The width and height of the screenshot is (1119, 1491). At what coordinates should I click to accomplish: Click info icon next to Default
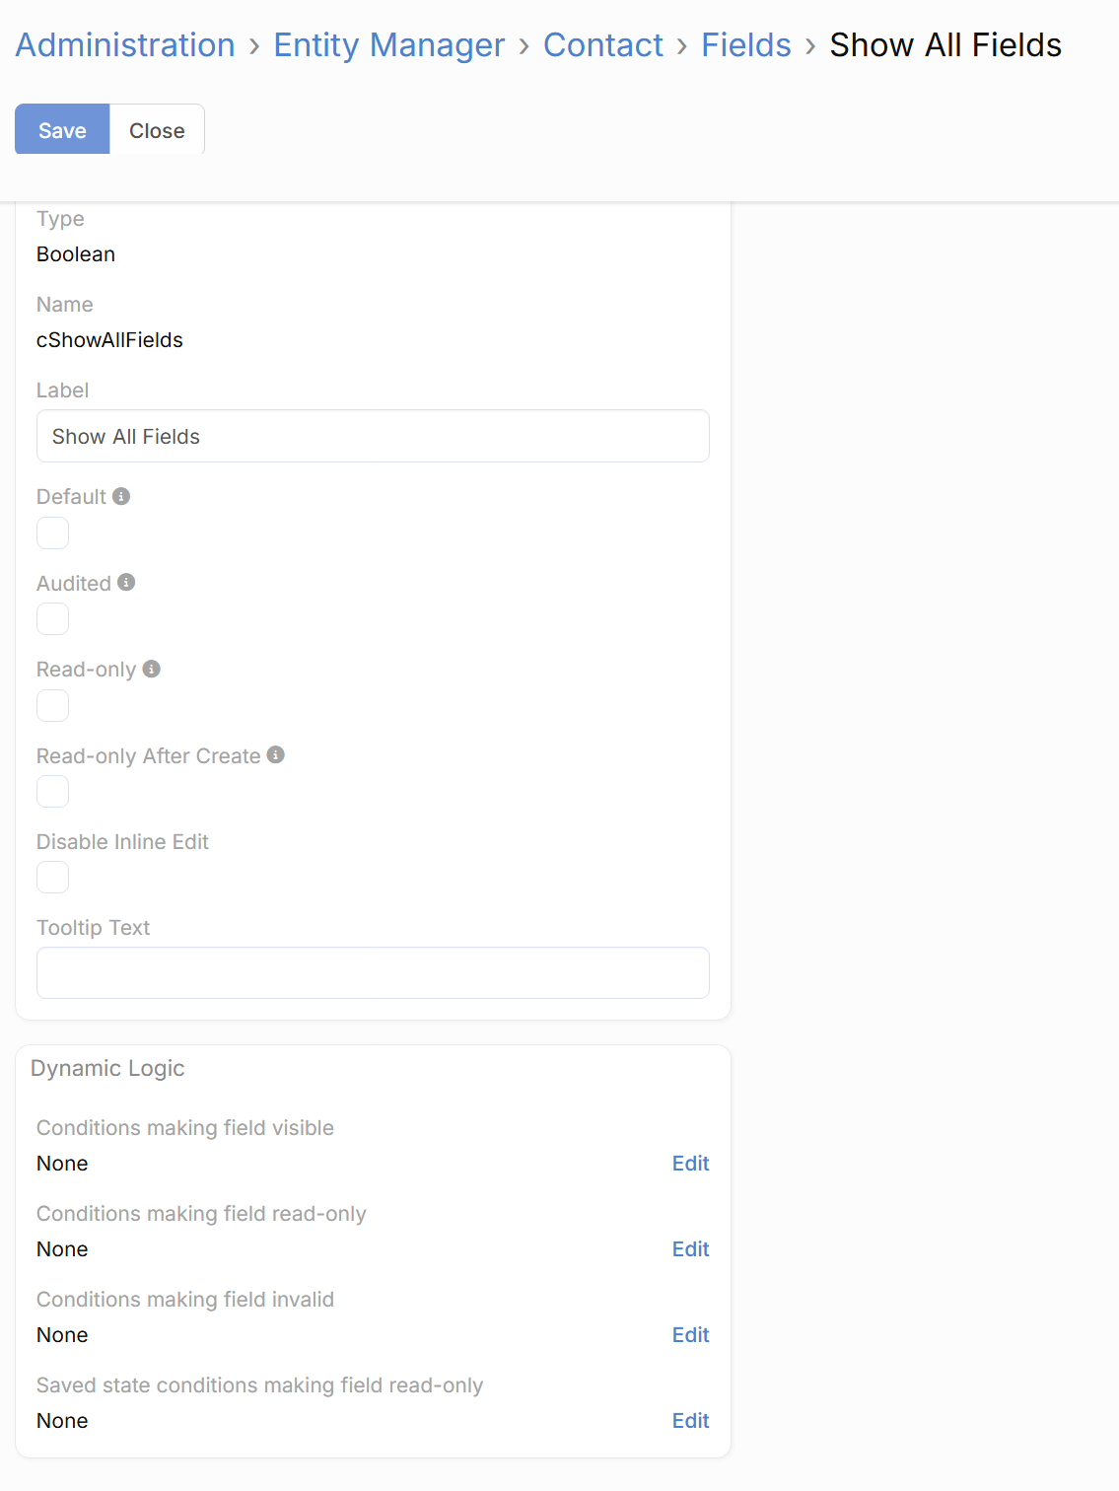click(121, 496)
